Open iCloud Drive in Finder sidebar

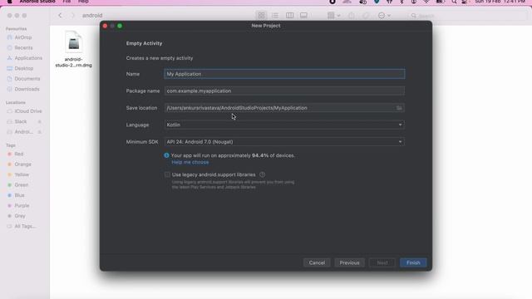click(27, 111)
